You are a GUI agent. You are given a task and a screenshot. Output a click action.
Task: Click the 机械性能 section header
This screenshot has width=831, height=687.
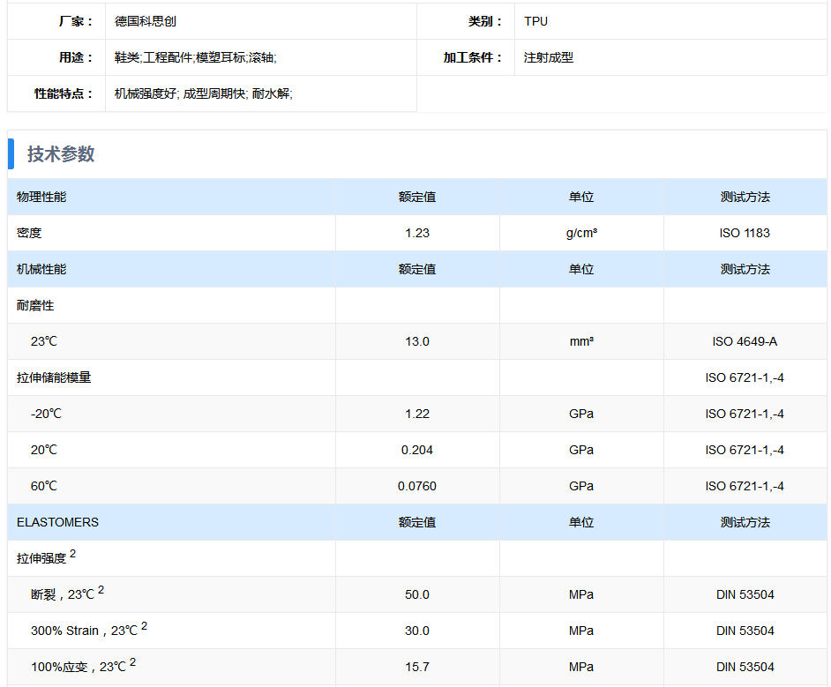pos(41,269)
